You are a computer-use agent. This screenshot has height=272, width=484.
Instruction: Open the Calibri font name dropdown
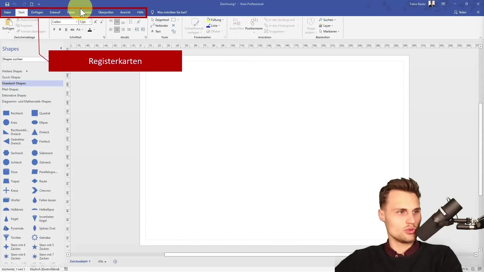(76, 22)
